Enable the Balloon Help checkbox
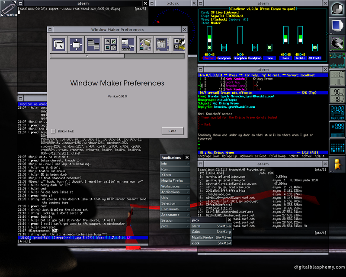346x277 pixels. coord(53,131)
